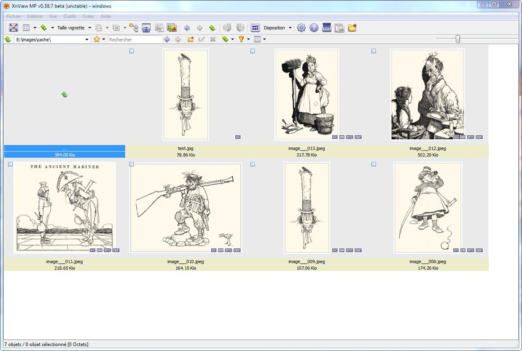
Task: Open the Aide menu
Action: tap(106, 16)
